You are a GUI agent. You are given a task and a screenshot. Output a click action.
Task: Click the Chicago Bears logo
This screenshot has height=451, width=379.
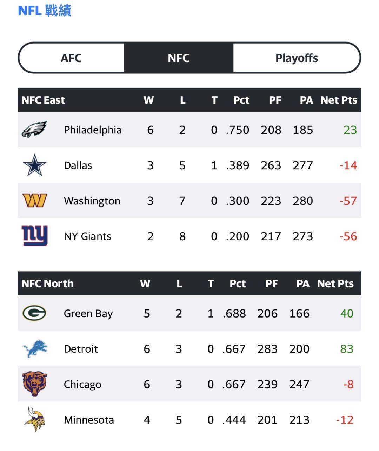(34, 384)
